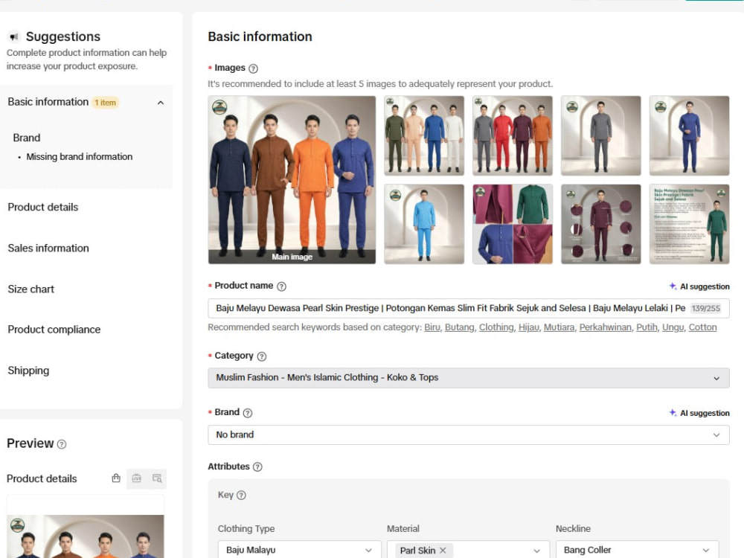Add the Hijau keyword suggestion
Image resolution: width=744 pixels, height=558 pixels.
click(x=528, y=327)
